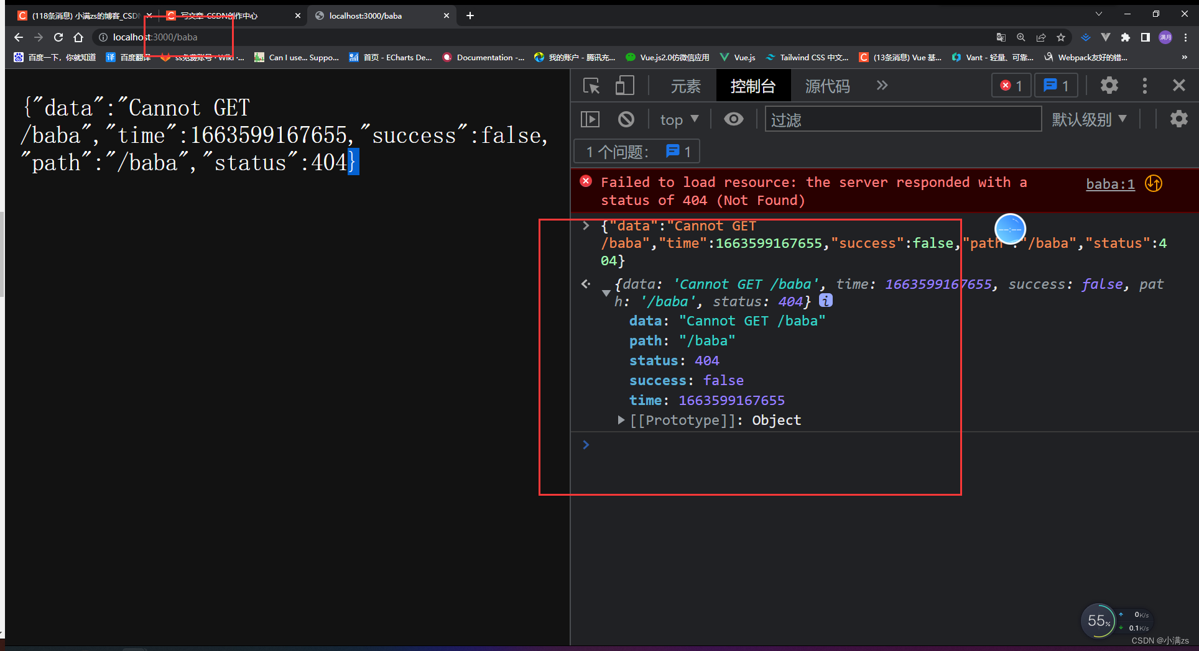Create a live expression via the eye icon
The height and width of the screenshot is (651, 1199).
(x=734, y=119)
